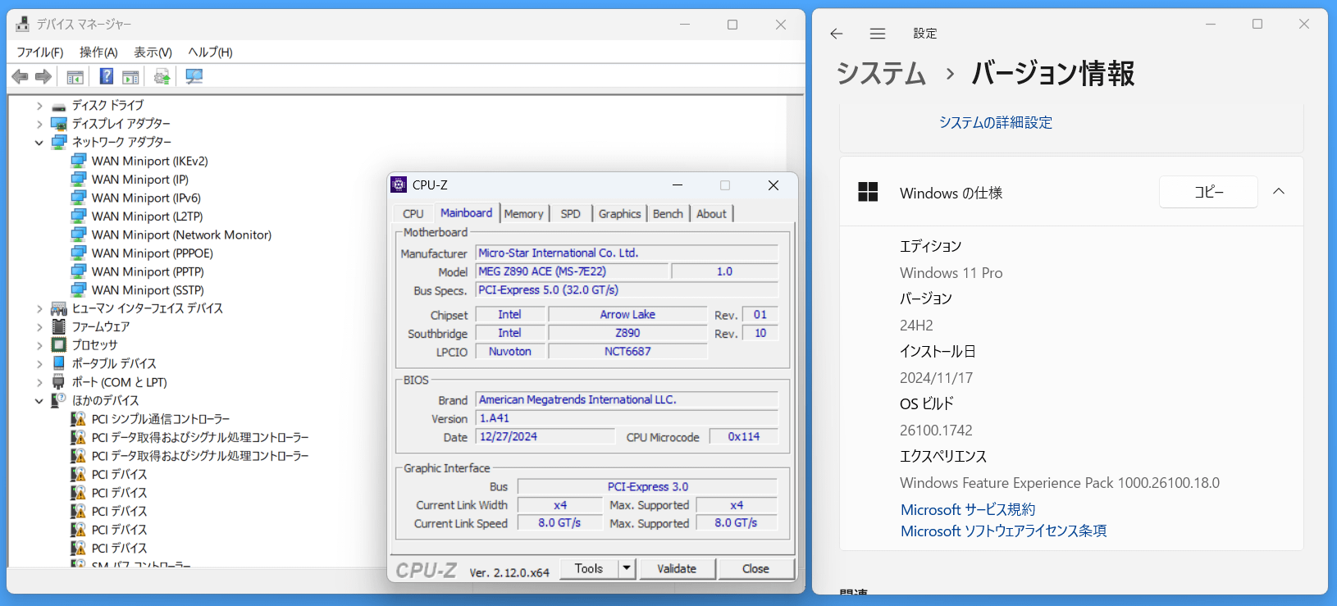The width and height of the screenshot is (1337, 606).
Task: Click the scan for hardware changes icon
Action: [x=194, y=76]
